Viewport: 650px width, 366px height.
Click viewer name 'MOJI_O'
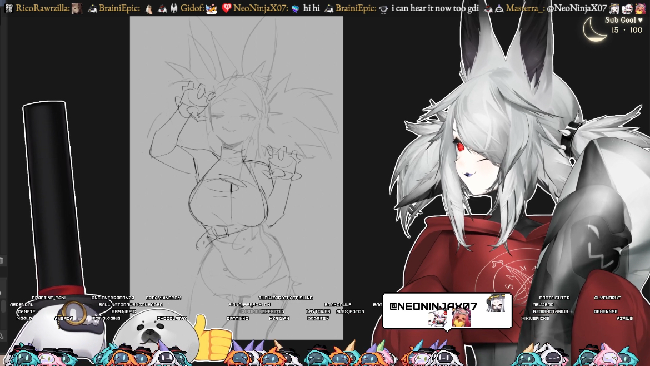click(x=24, y=318)
